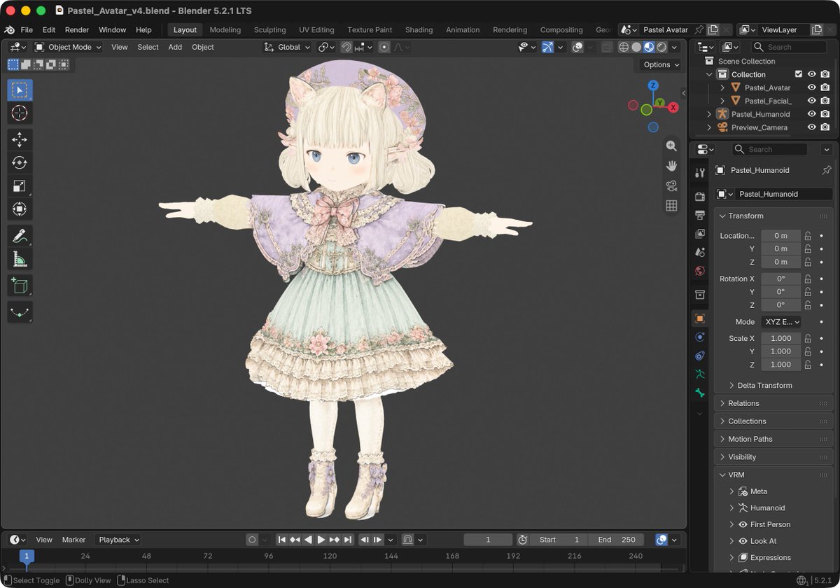Activate the Move tool
Viewport: 840px width, 588px height.
20,140
